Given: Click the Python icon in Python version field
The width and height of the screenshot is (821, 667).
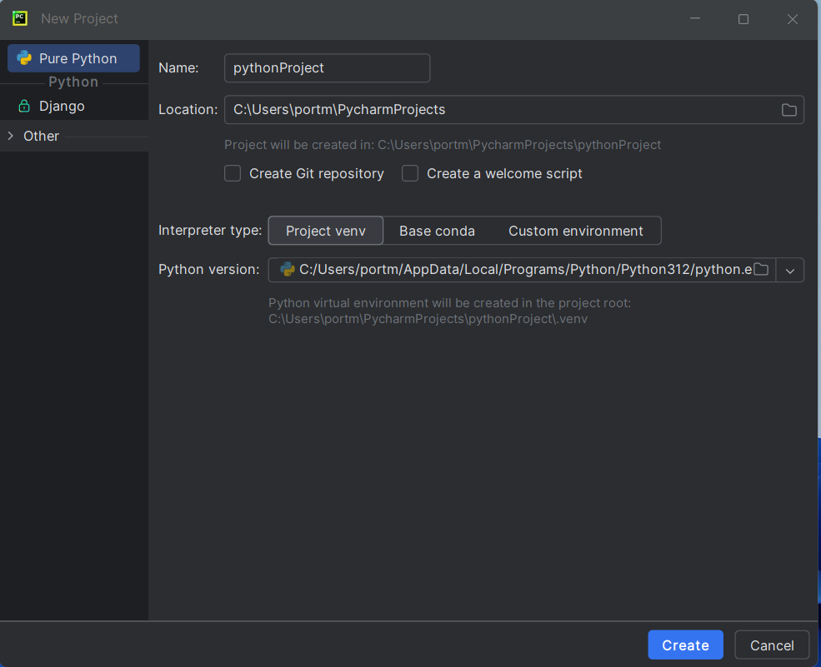Looking at the screenshot, I should (x=288, y=270).
